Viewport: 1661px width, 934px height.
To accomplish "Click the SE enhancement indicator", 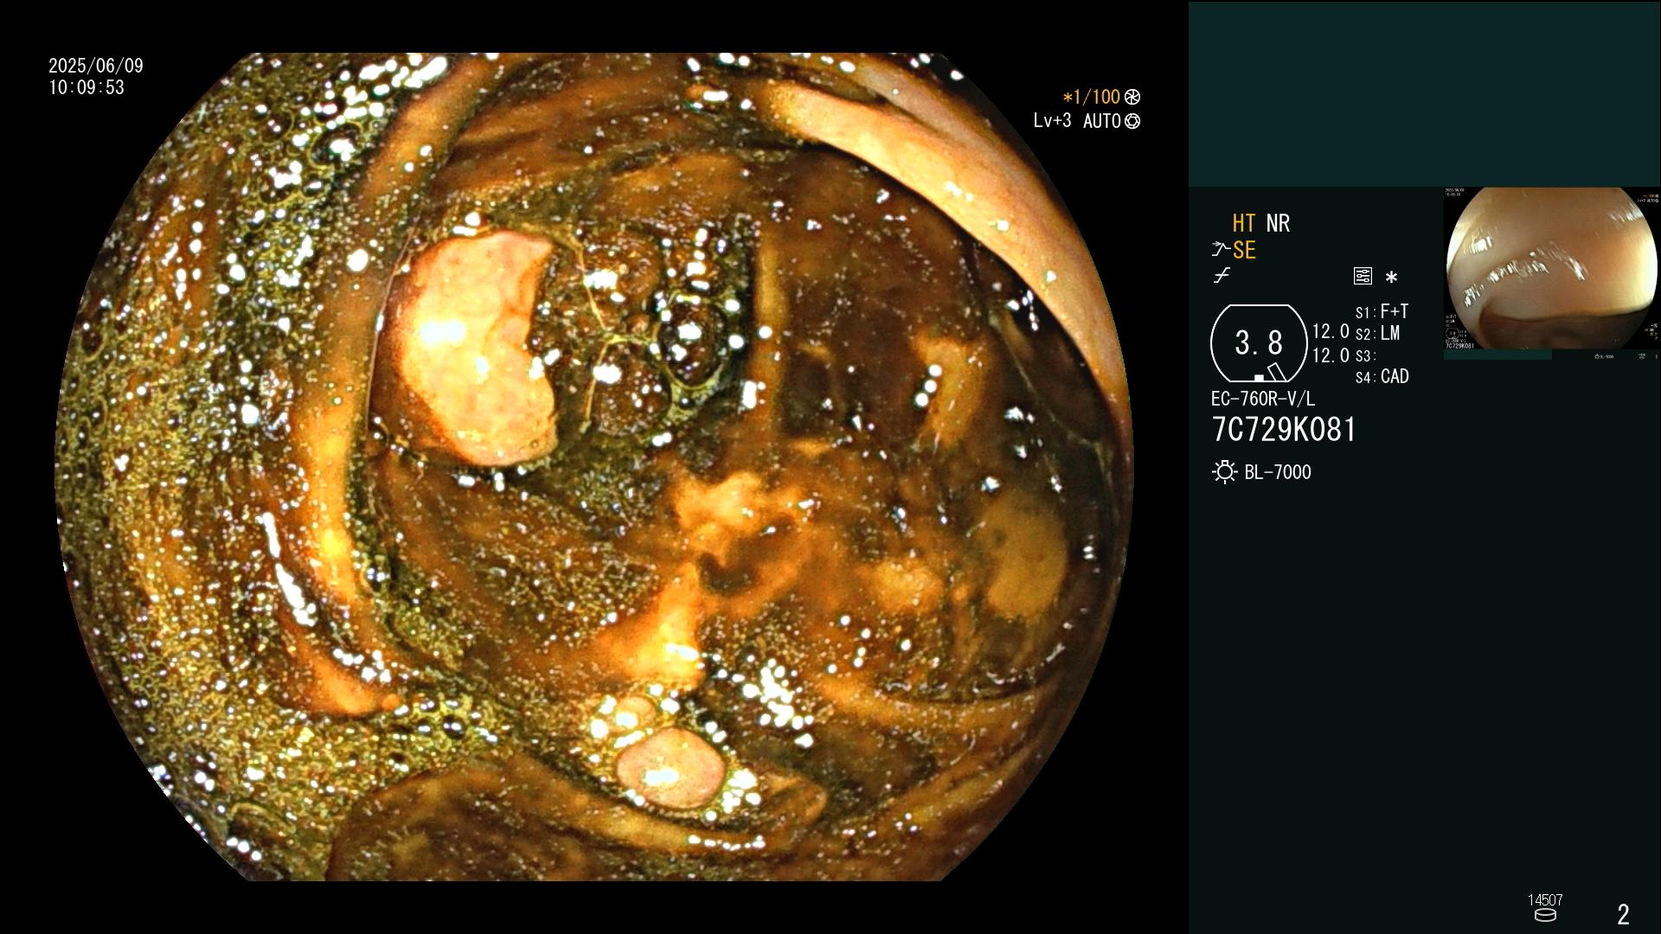I will pos(1244,250).
